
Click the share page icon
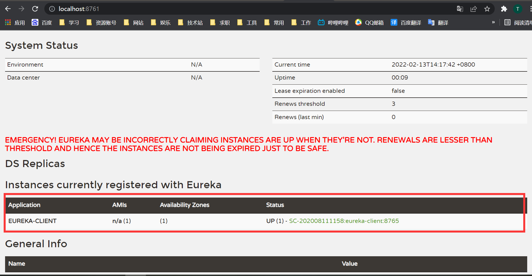point(474,9)
